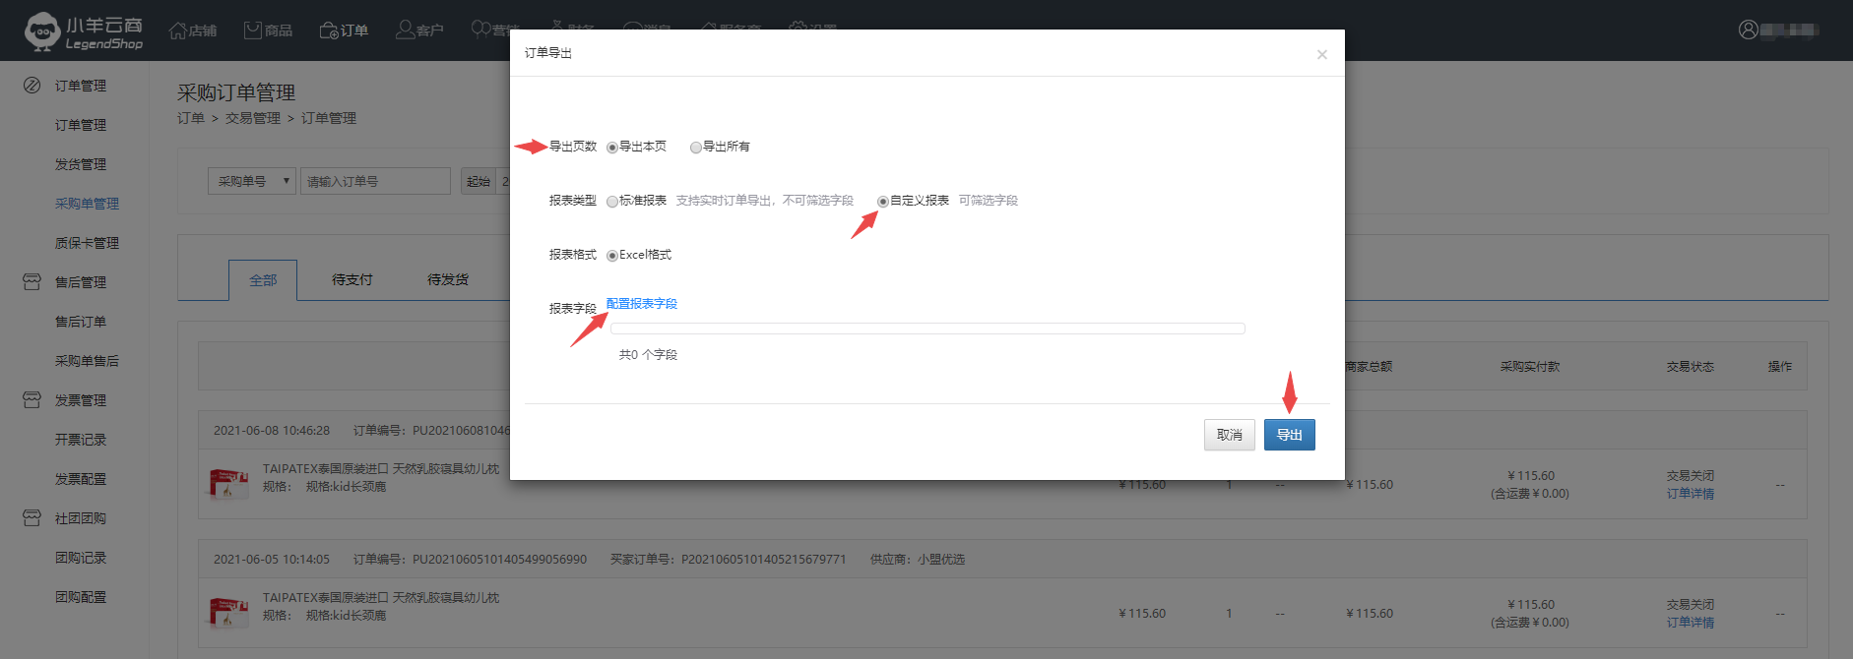Select the 导出本页 radio option
This screenshot has height=659, width=1853.
tap(612, 148)
